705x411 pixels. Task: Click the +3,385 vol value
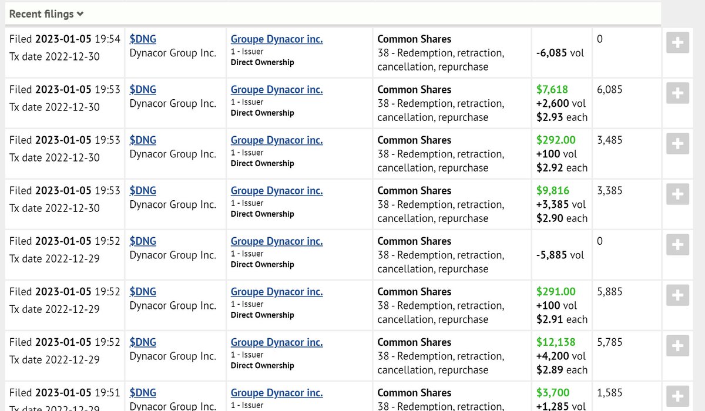click(x=561, y=204)
